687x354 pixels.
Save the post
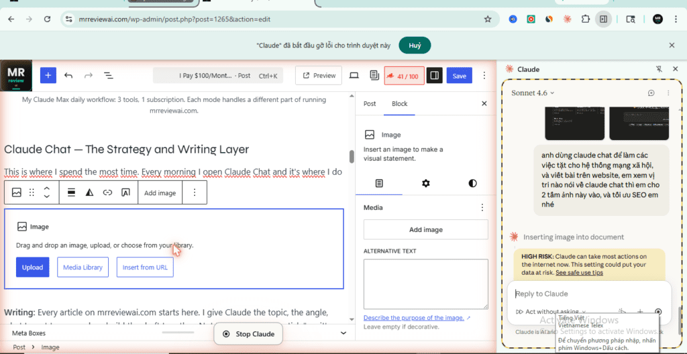[459, 76]
